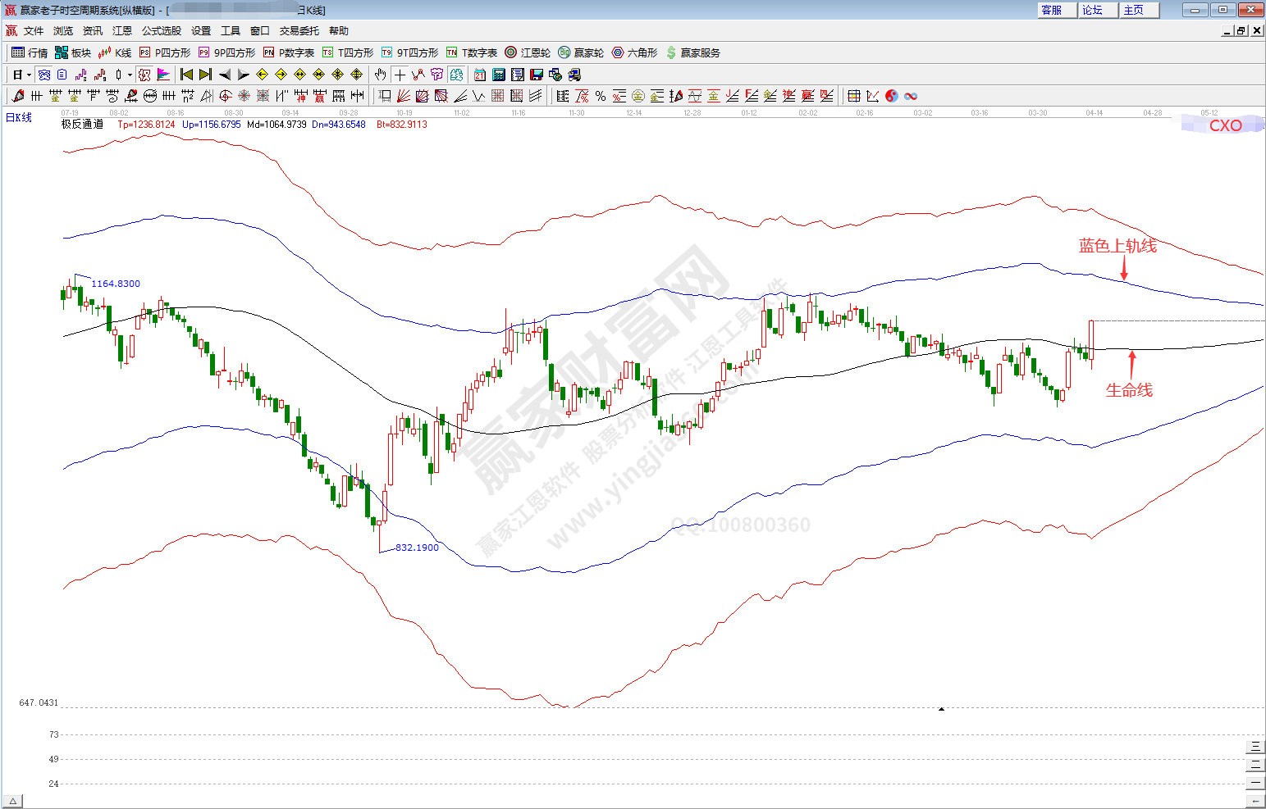1266x809 pixels.
Task: Click the K线 candlestick chart icon
Action: click(114, 52)
